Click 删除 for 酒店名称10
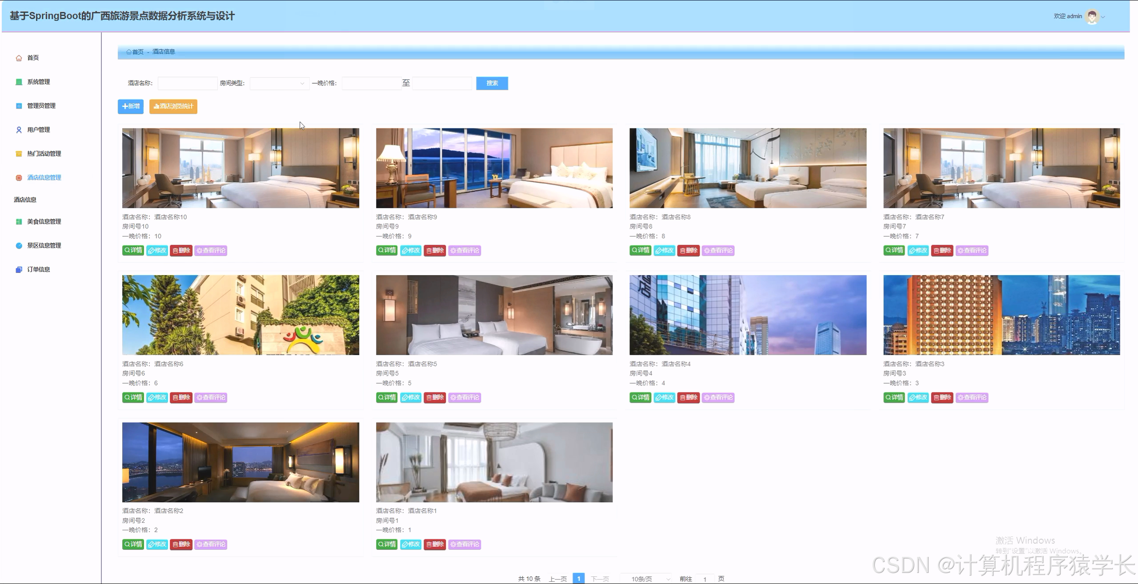The image size is (1138, 584). click(181, 251)
